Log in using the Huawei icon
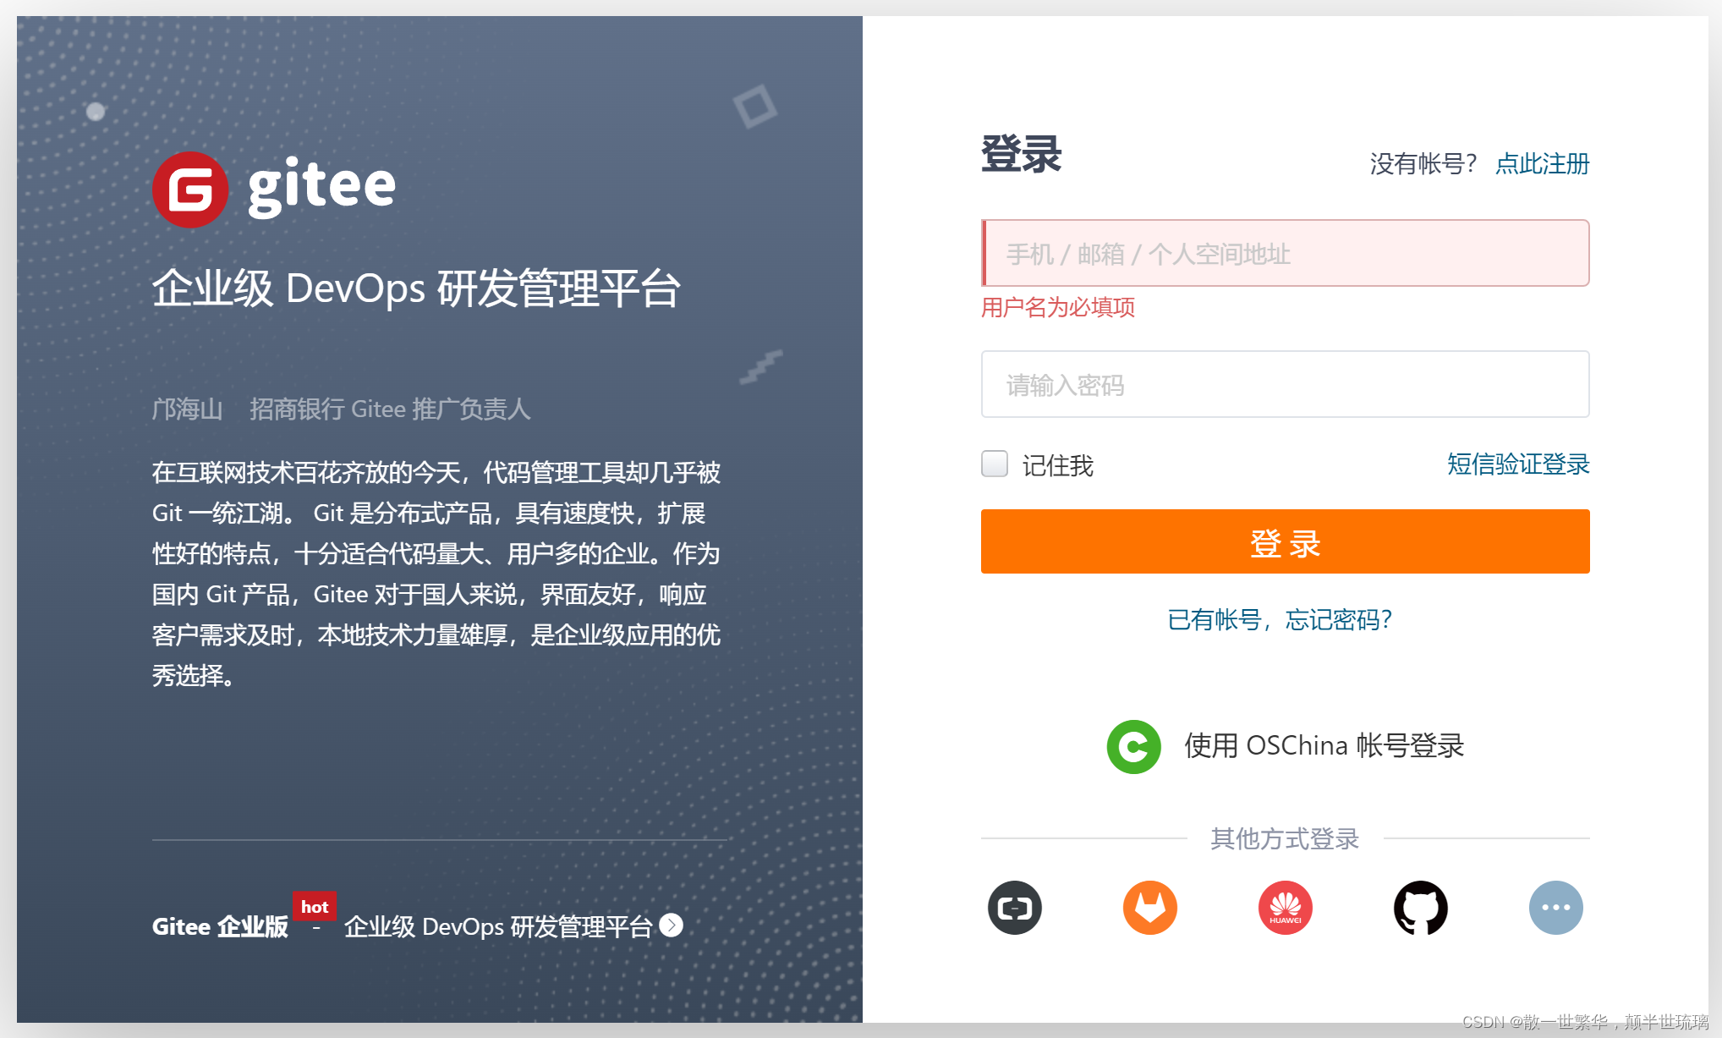 tap(1285, 908)
